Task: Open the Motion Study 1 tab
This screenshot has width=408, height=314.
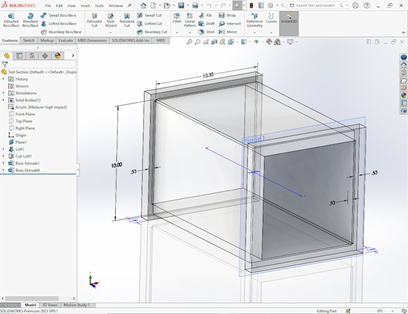Action: tap(77, 305)
